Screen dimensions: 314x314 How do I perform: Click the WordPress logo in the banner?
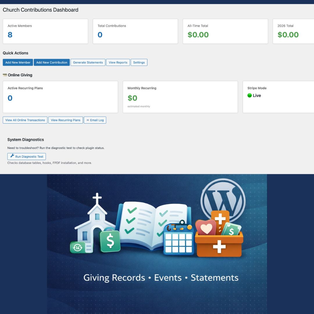(223, 201)
